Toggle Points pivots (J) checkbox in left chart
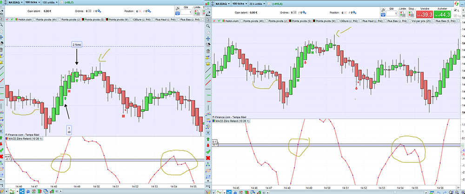 pyautogui.click(x=60, y=19)
